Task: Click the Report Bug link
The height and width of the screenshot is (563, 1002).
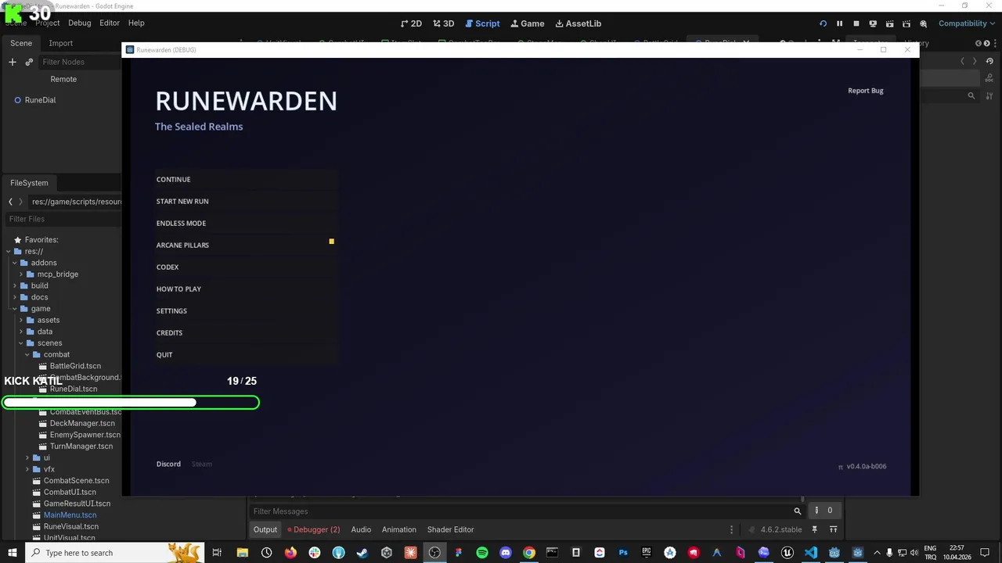Action: (x=866, y=91)
